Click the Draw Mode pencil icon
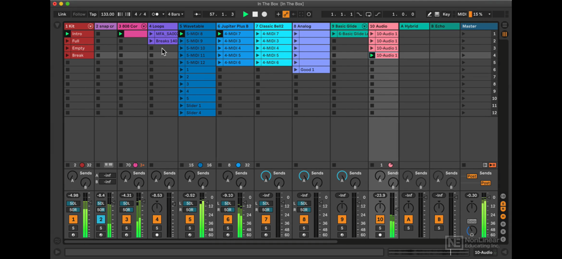Viewport: 562px width, 259px height. pyautogui.click(x=429, y=14)
